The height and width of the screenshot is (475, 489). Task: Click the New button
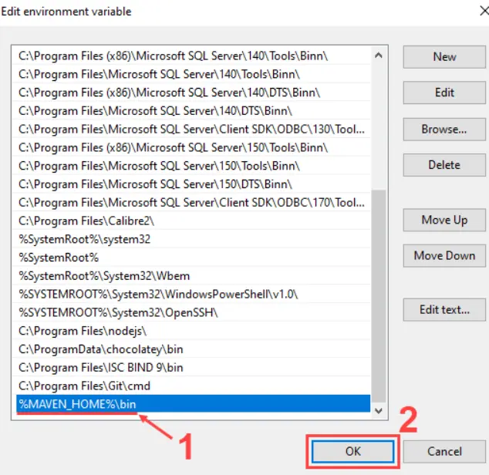point(444,56)
